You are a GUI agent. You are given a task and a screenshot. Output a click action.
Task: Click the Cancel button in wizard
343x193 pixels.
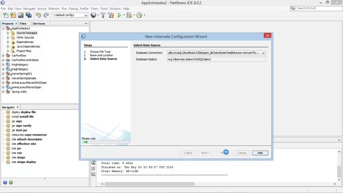tap(242, 153)
